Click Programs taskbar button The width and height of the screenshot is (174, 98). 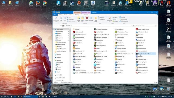pyautogui.click(x=30, y=97)
